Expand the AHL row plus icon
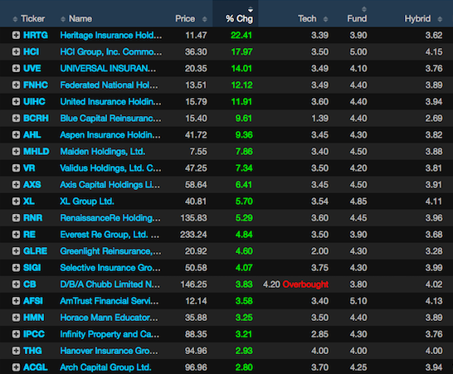453x374 pixels. [16, 135]
